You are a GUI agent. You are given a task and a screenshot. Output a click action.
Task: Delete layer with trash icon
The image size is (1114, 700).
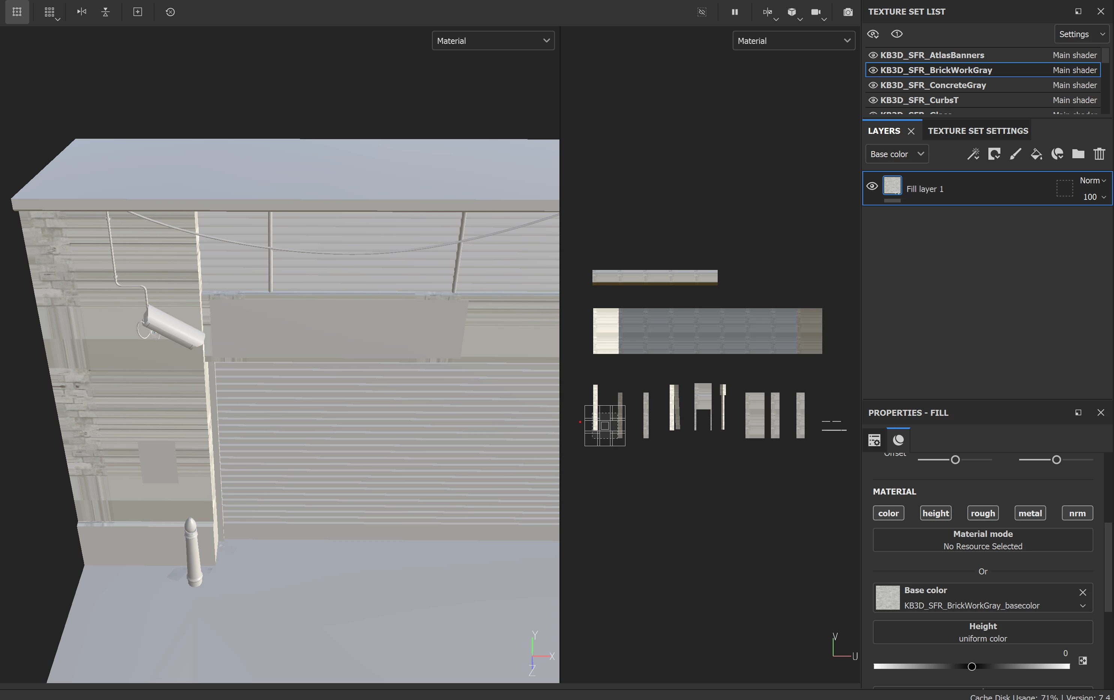click(x=1099, y=154)
